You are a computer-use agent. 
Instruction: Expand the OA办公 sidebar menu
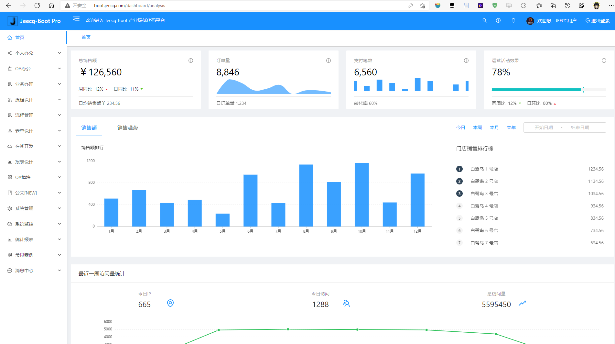click(x=34, y=69)
